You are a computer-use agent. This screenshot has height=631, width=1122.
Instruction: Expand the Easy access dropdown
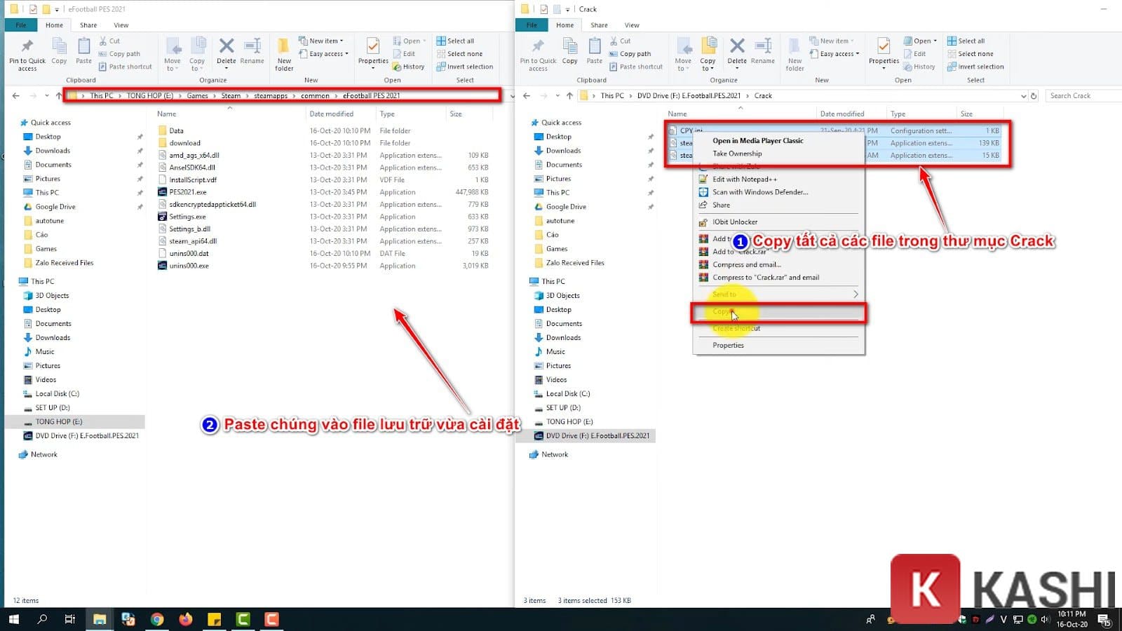323,53
